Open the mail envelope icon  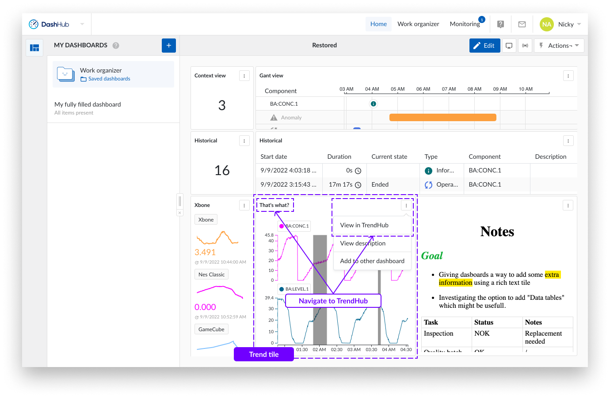pos(522,24)
